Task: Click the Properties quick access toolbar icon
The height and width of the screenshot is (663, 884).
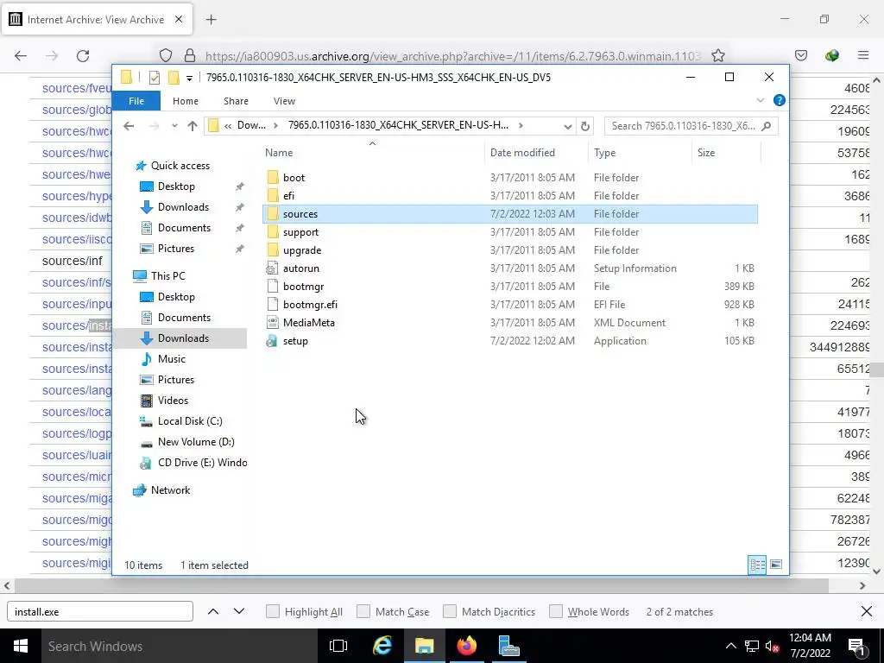Action: (x=154, y=78)
